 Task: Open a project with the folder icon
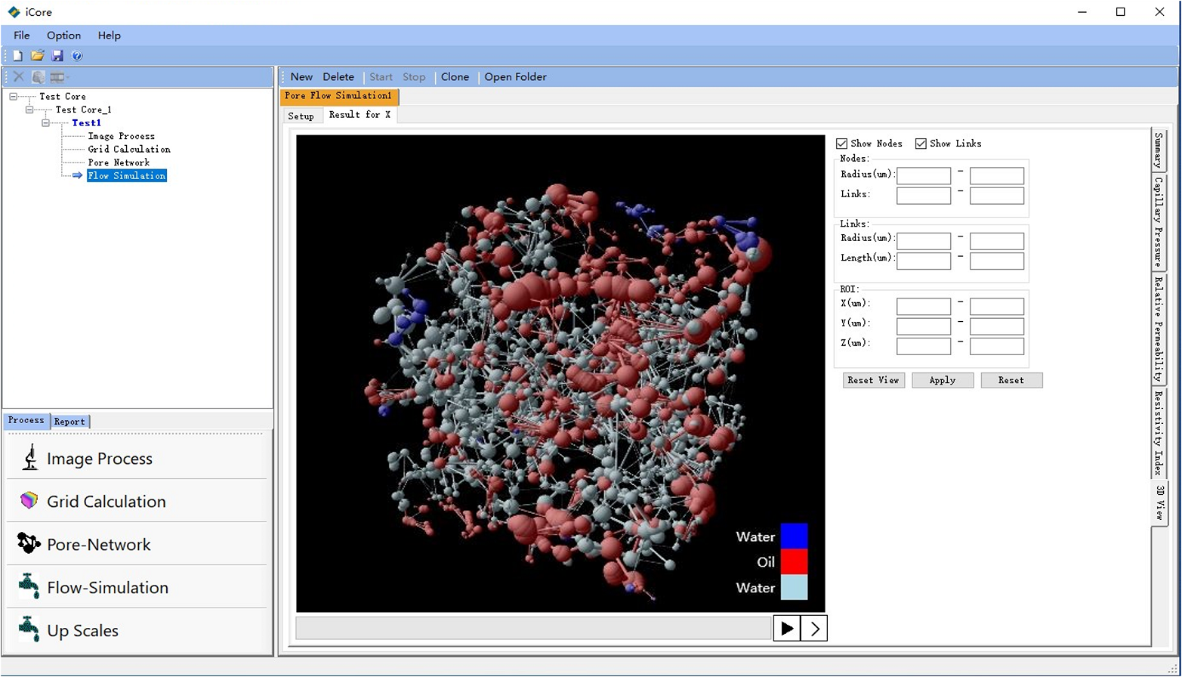point(37,56)
